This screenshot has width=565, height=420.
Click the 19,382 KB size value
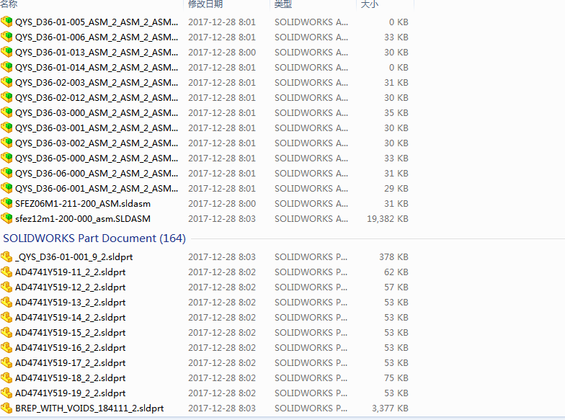(x=388, y=219)
